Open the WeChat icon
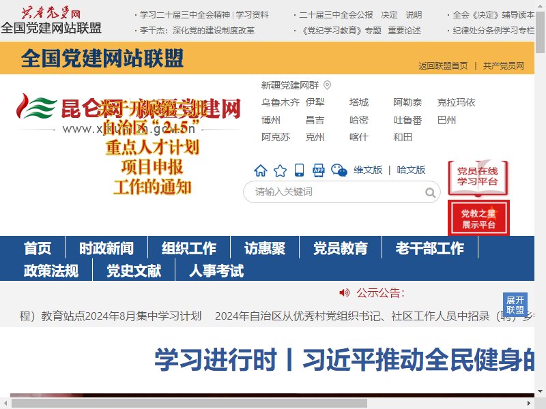Image resolution: width=546 pixels, height=409 pixels. (x=339, y=170)
